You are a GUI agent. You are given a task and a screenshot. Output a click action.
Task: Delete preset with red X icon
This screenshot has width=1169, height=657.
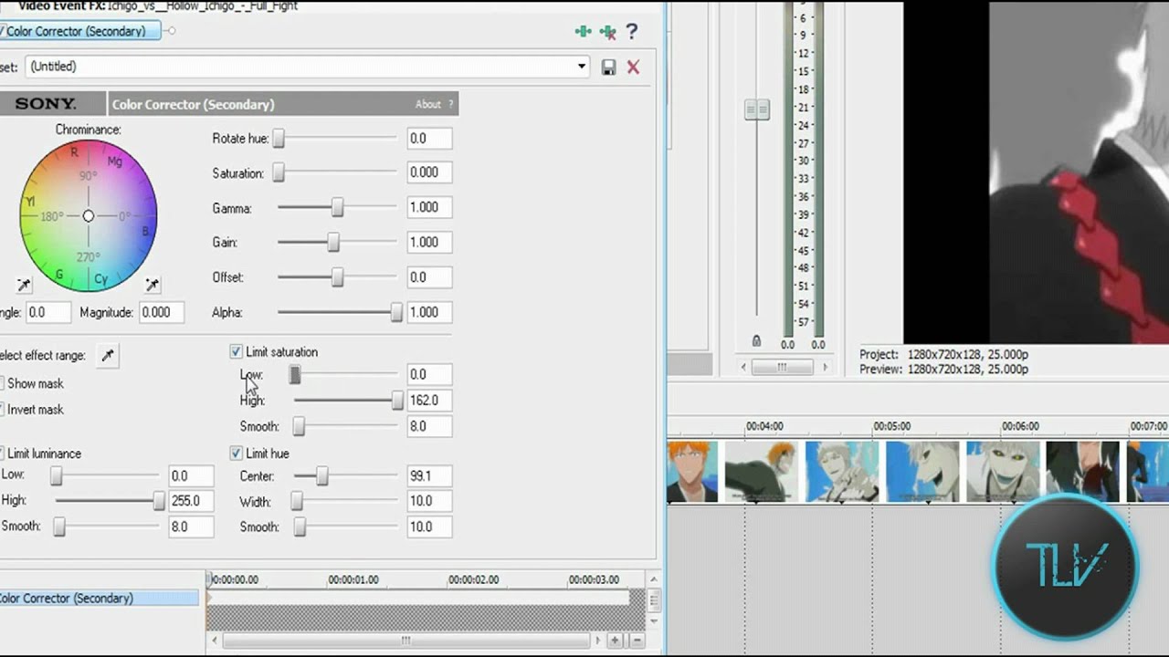(633, 68)
